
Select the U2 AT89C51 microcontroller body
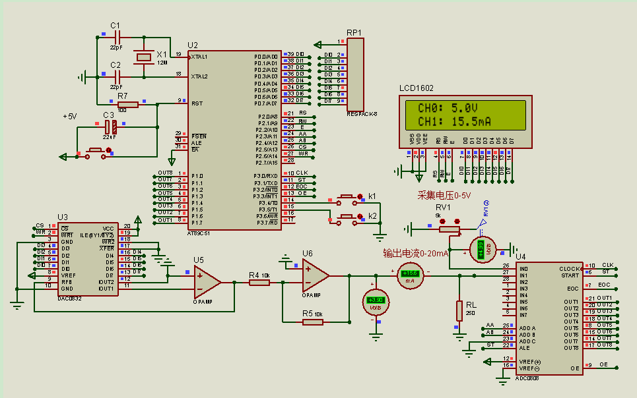click(234, 140)
